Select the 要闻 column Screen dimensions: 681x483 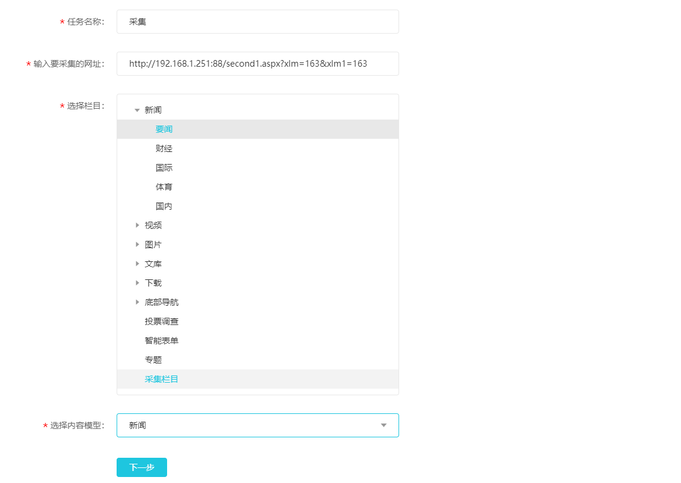click(164, 129)
